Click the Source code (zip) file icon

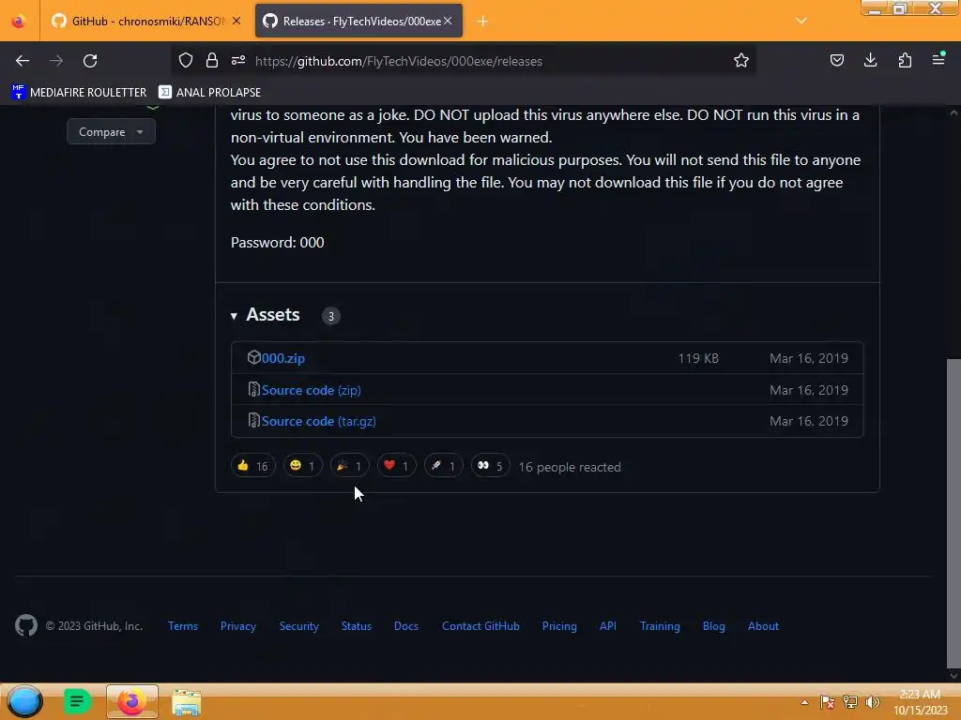[253, 389]
